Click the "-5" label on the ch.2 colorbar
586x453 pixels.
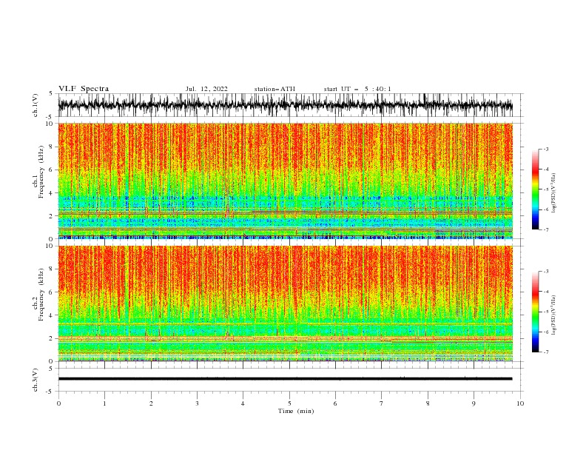coord(546,312)
